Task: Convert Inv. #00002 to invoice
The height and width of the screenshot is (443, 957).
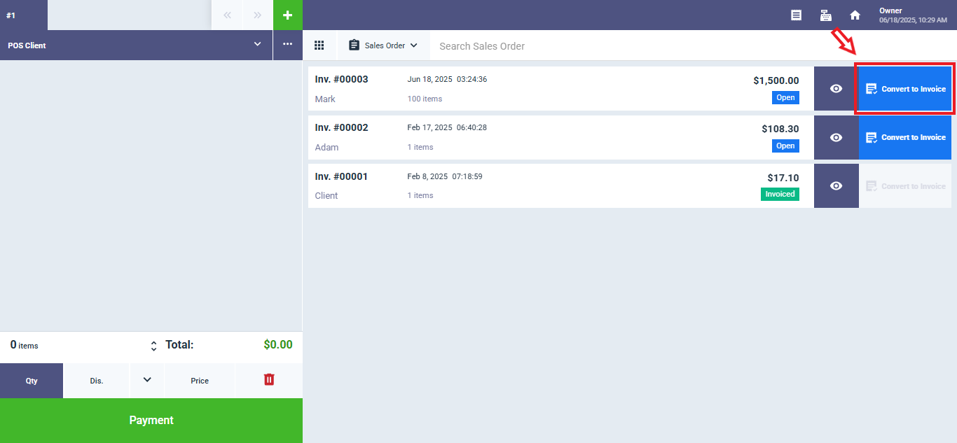Action: 905,137
